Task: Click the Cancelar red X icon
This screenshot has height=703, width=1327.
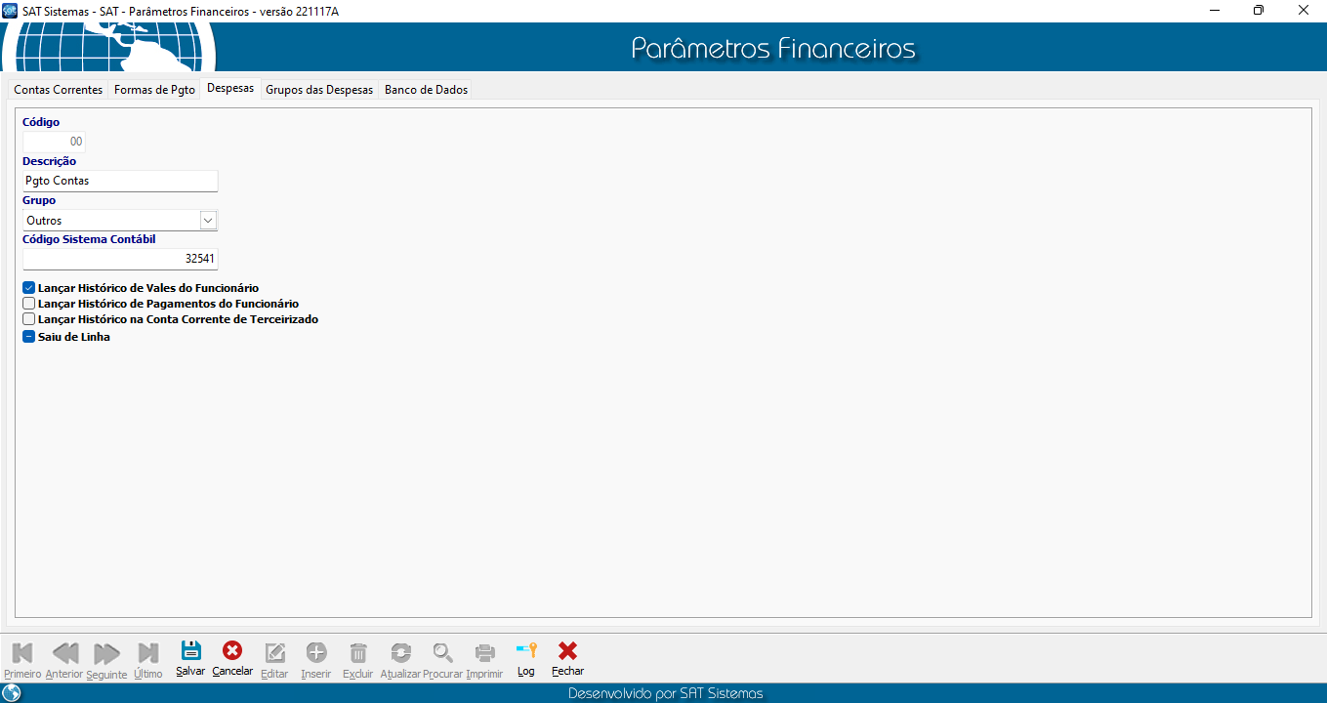Action: coord(232,652)
